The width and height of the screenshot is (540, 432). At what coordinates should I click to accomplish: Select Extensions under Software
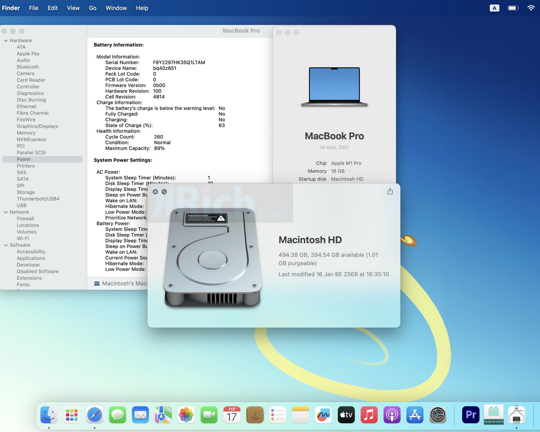(x=29, y=278)
